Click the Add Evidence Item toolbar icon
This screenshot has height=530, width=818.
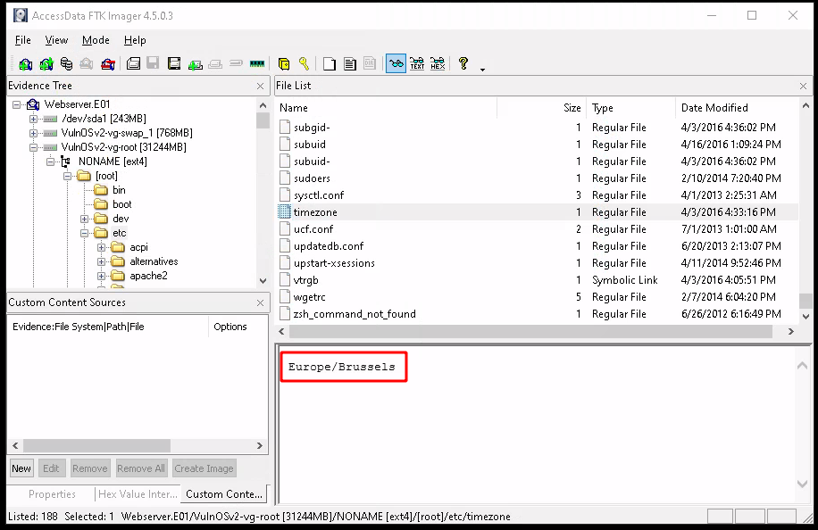pos(25,64)
